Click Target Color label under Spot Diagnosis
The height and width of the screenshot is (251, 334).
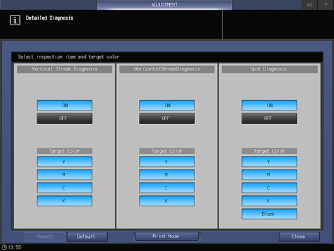click(x=269, y=151)
